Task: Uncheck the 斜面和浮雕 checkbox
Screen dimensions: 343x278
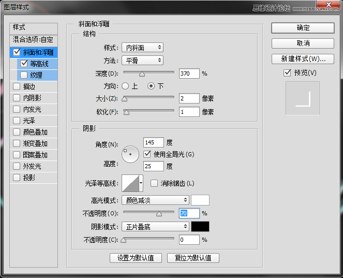Action: (17, 52)
